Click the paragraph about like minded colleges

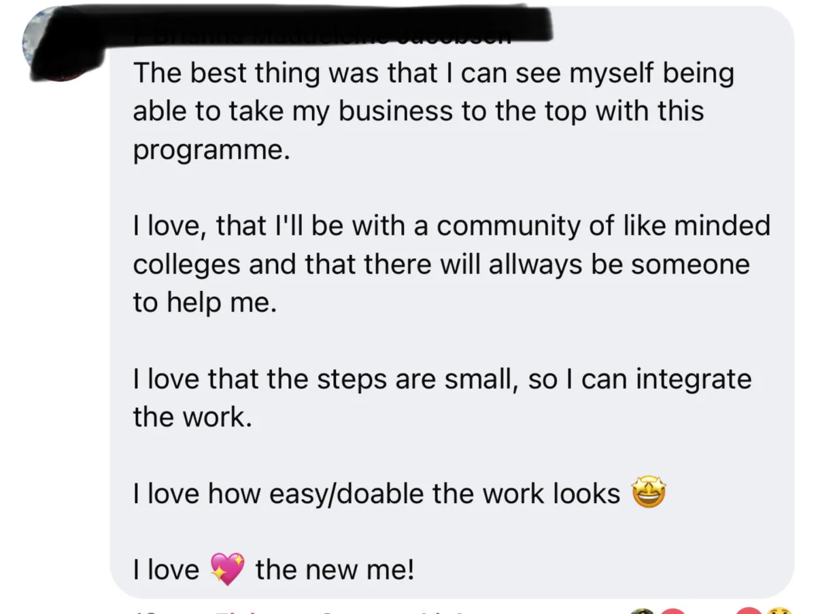[452, 264]
